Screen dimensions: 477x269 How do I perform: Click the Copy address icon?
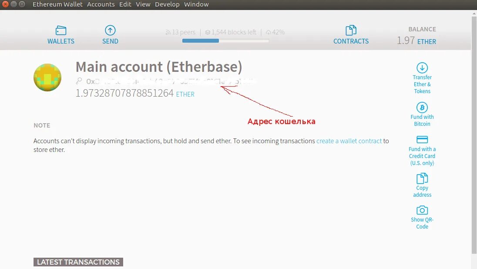click(422, 178)
